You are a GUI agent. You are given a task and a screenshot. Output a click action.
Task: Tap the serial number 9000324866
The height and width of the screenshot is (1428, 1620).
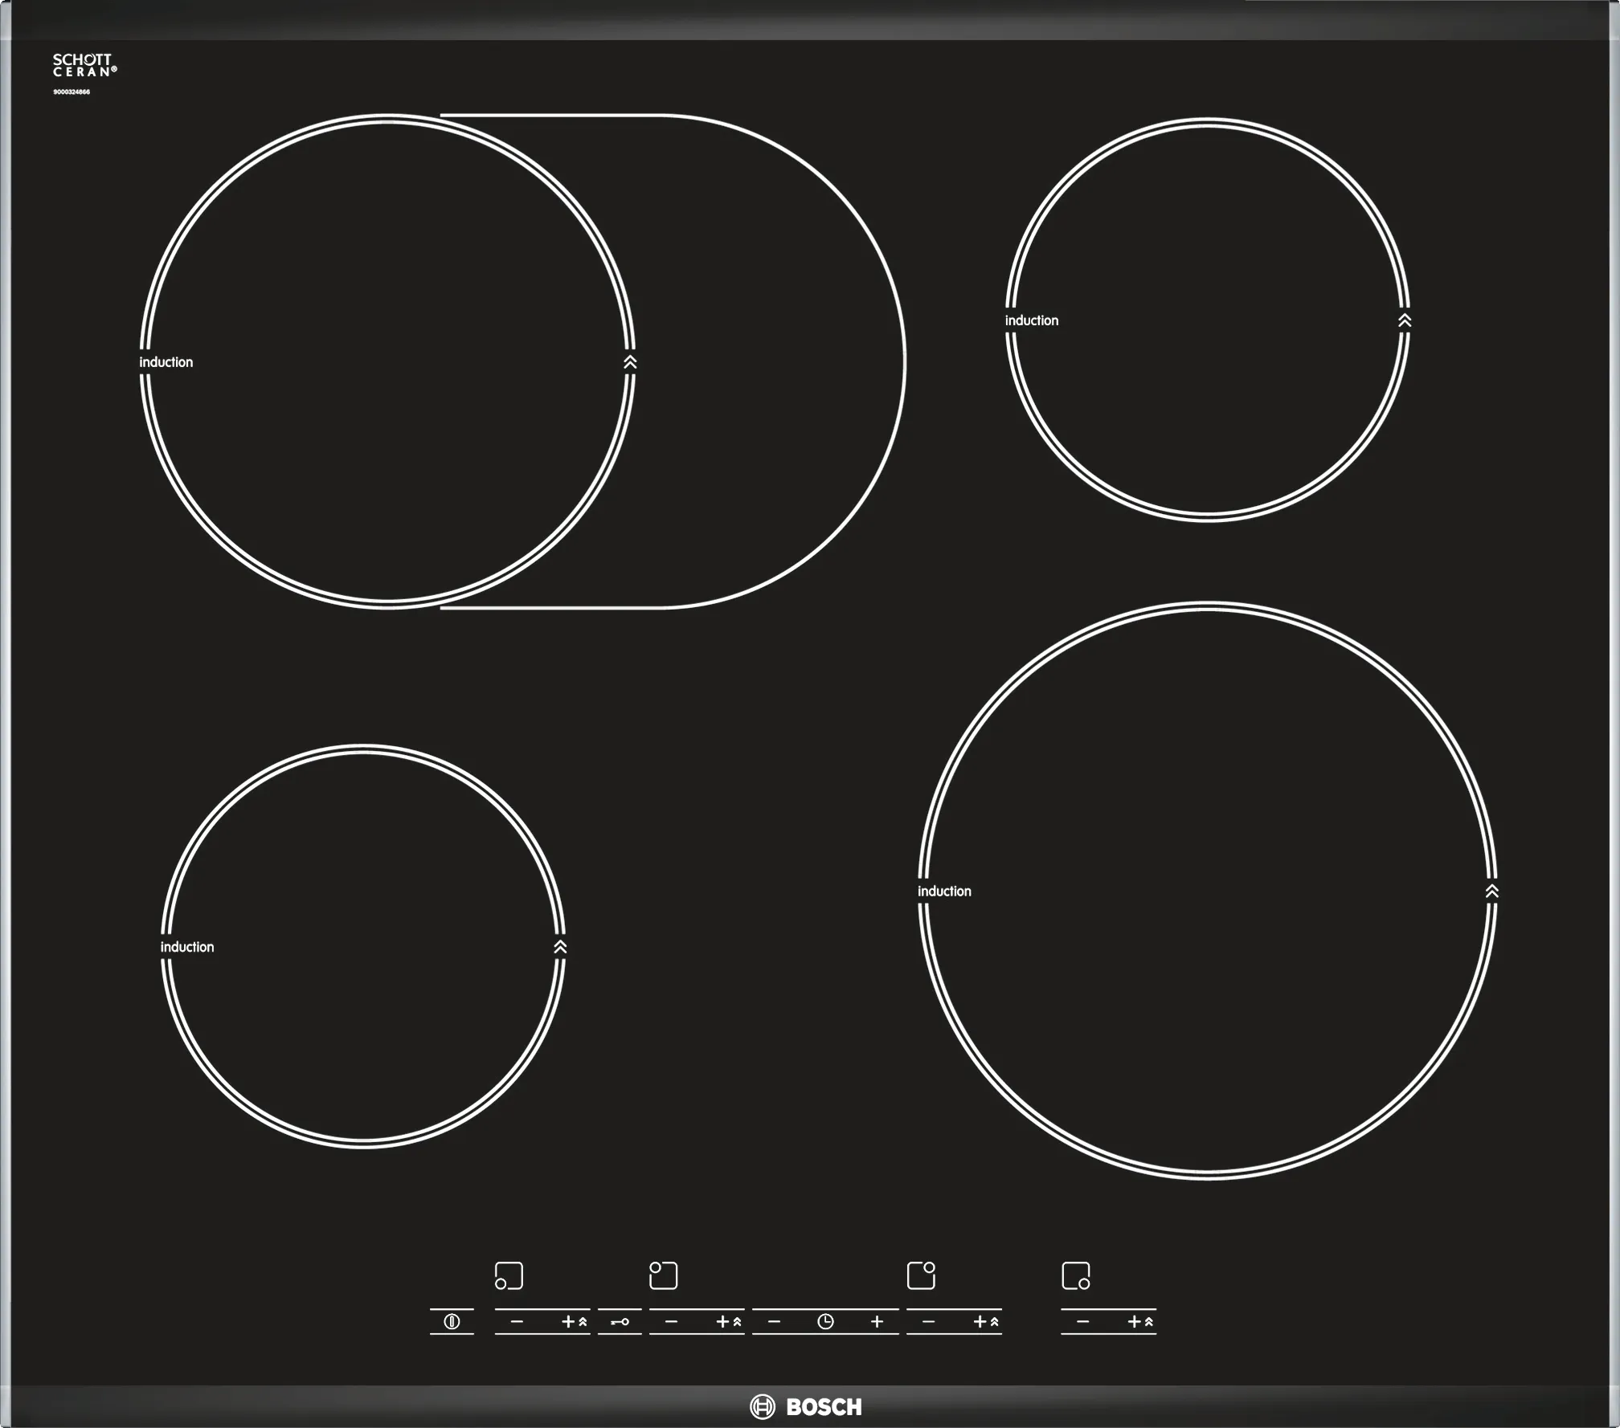(72, 92)
